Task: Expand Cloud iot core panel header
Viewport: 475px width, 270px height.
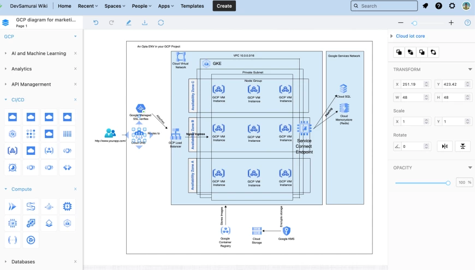Action: point(391,36)
